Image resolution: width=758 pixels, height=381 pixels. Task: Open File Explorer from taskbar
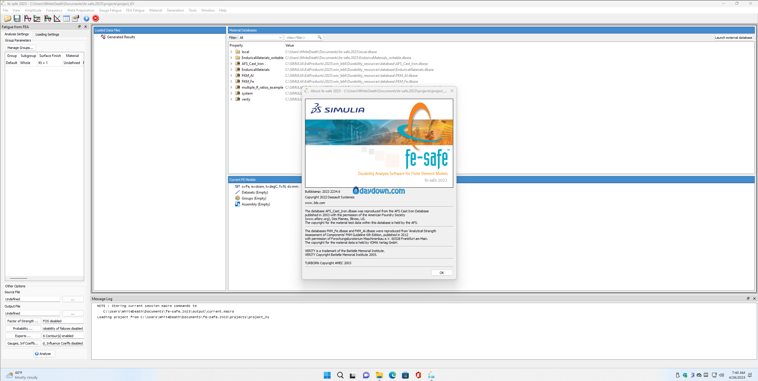click(379, 375)
